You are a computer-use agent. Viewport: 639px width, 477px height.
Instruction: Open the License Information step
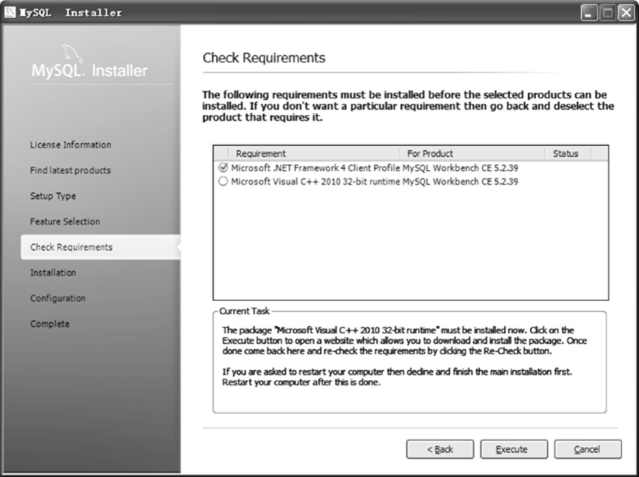tap(70, 145)
